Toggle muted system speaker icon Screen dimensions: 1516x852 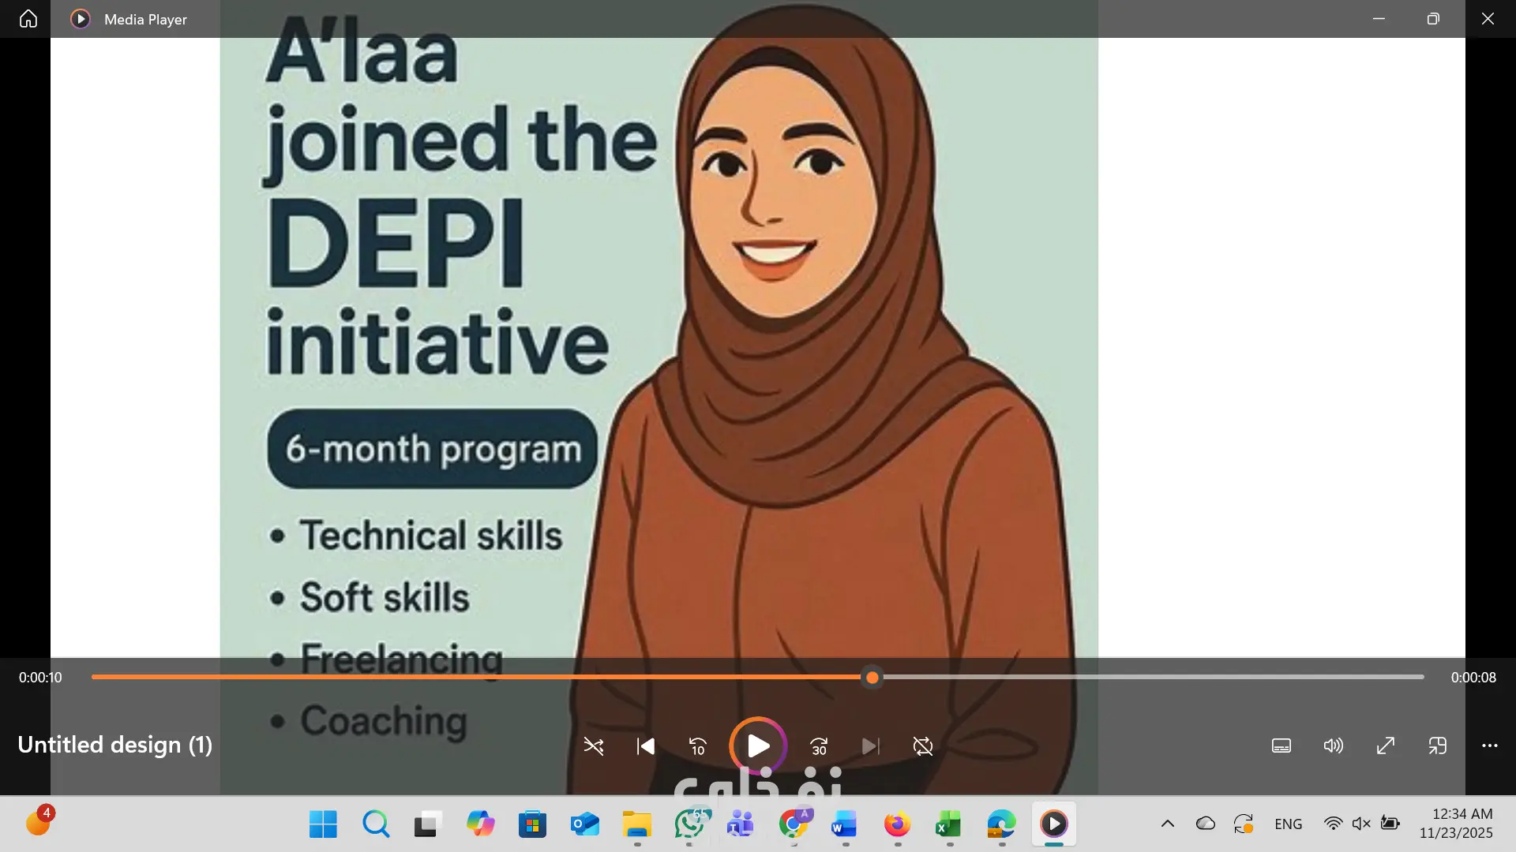click(1360, 824)
